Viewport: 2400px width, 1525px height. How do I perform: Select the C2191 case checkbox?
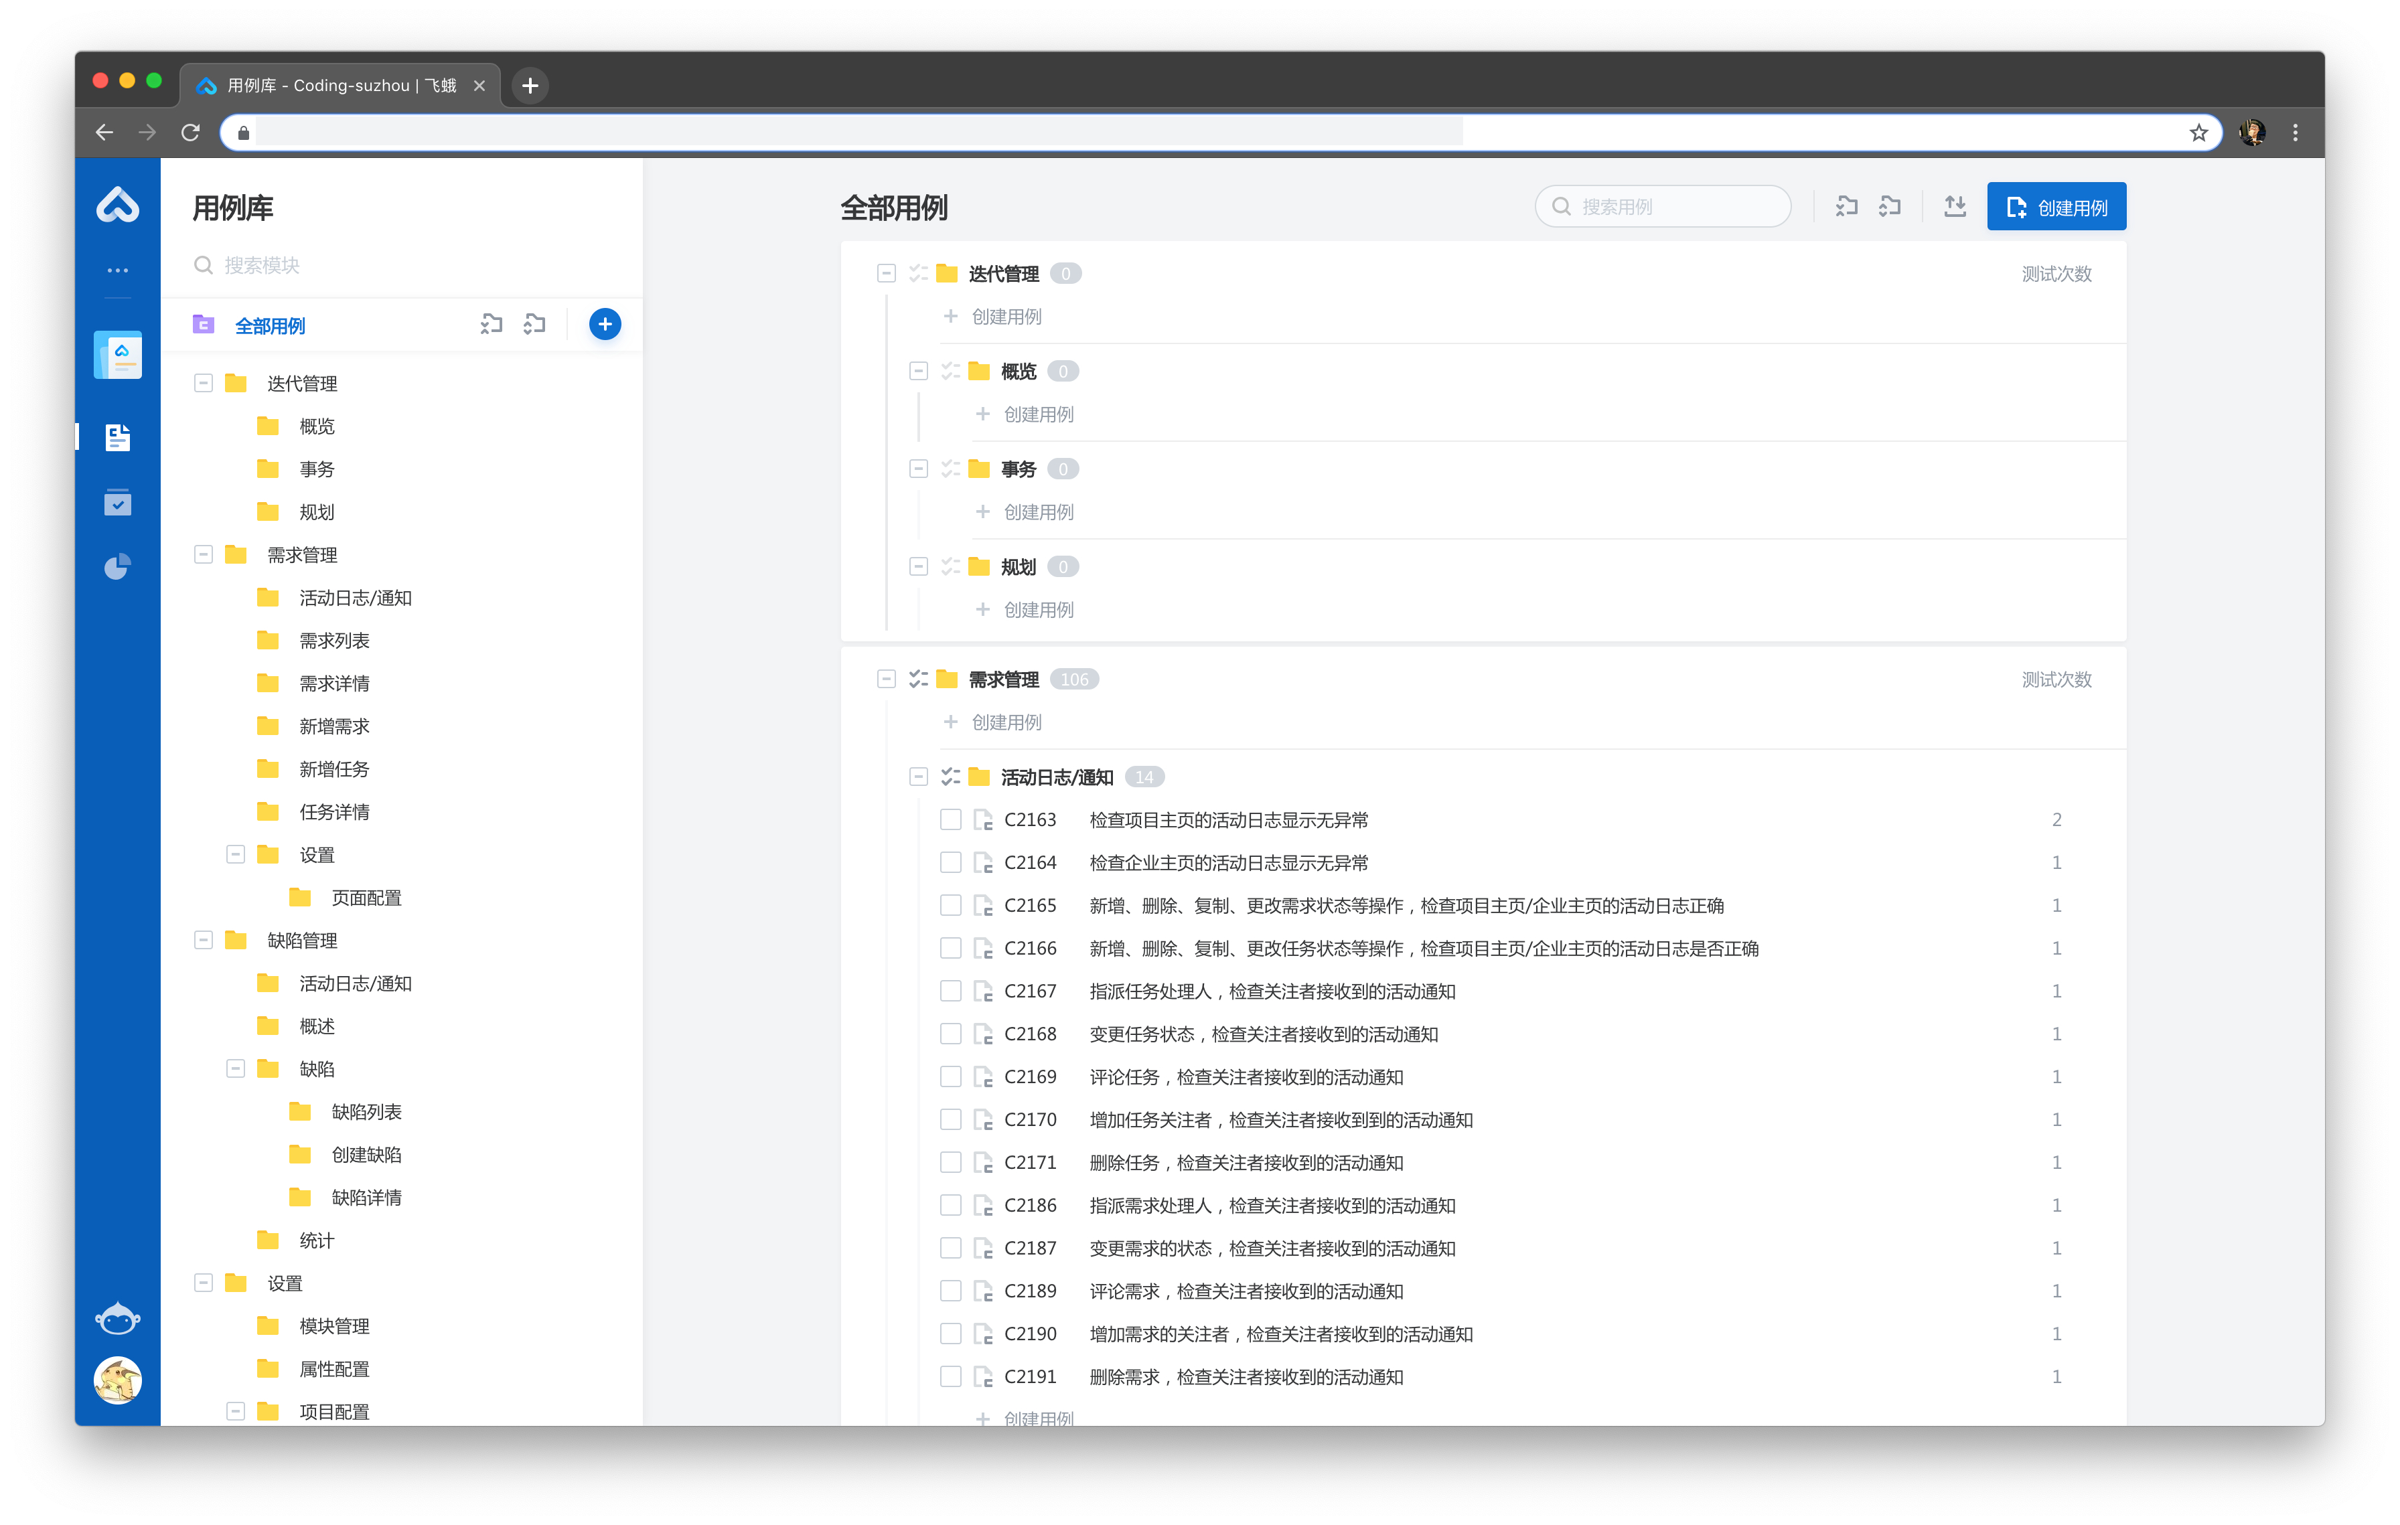coord(950,1376)
